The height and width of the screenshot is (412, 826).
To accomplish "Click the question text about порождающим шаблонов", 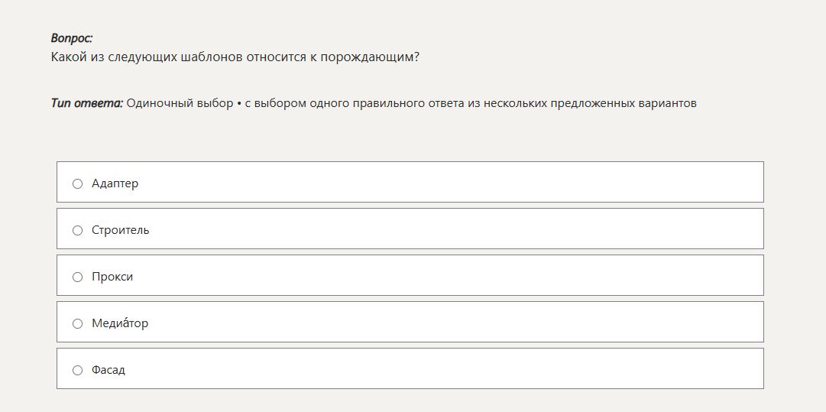I will (235, 57).
